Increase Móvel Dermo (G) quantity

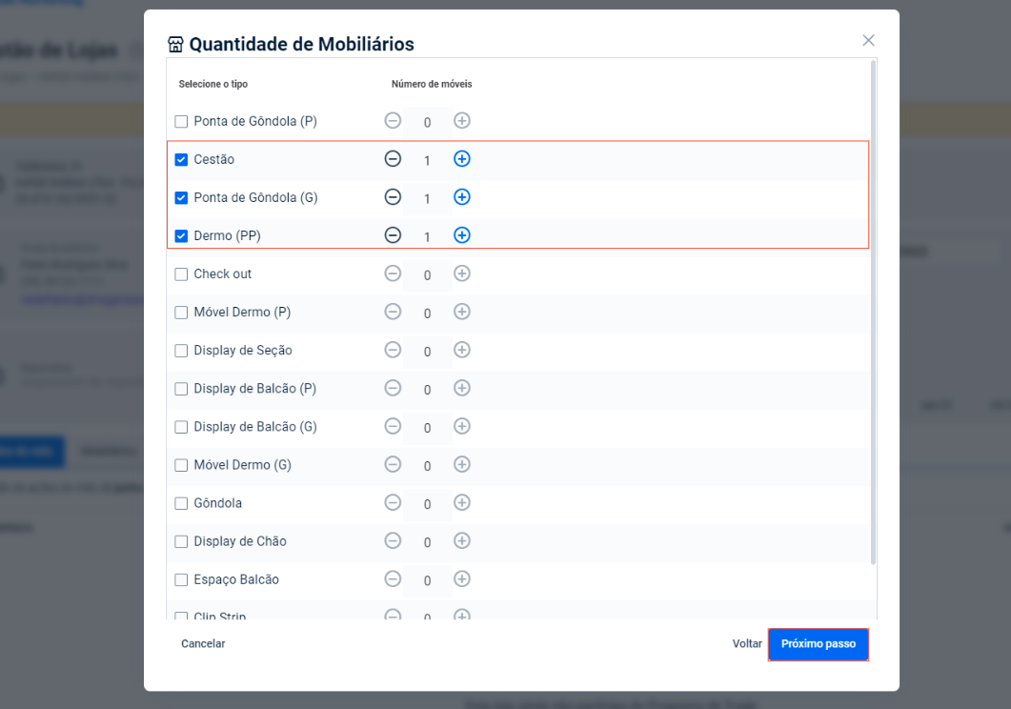coord(462,464)
